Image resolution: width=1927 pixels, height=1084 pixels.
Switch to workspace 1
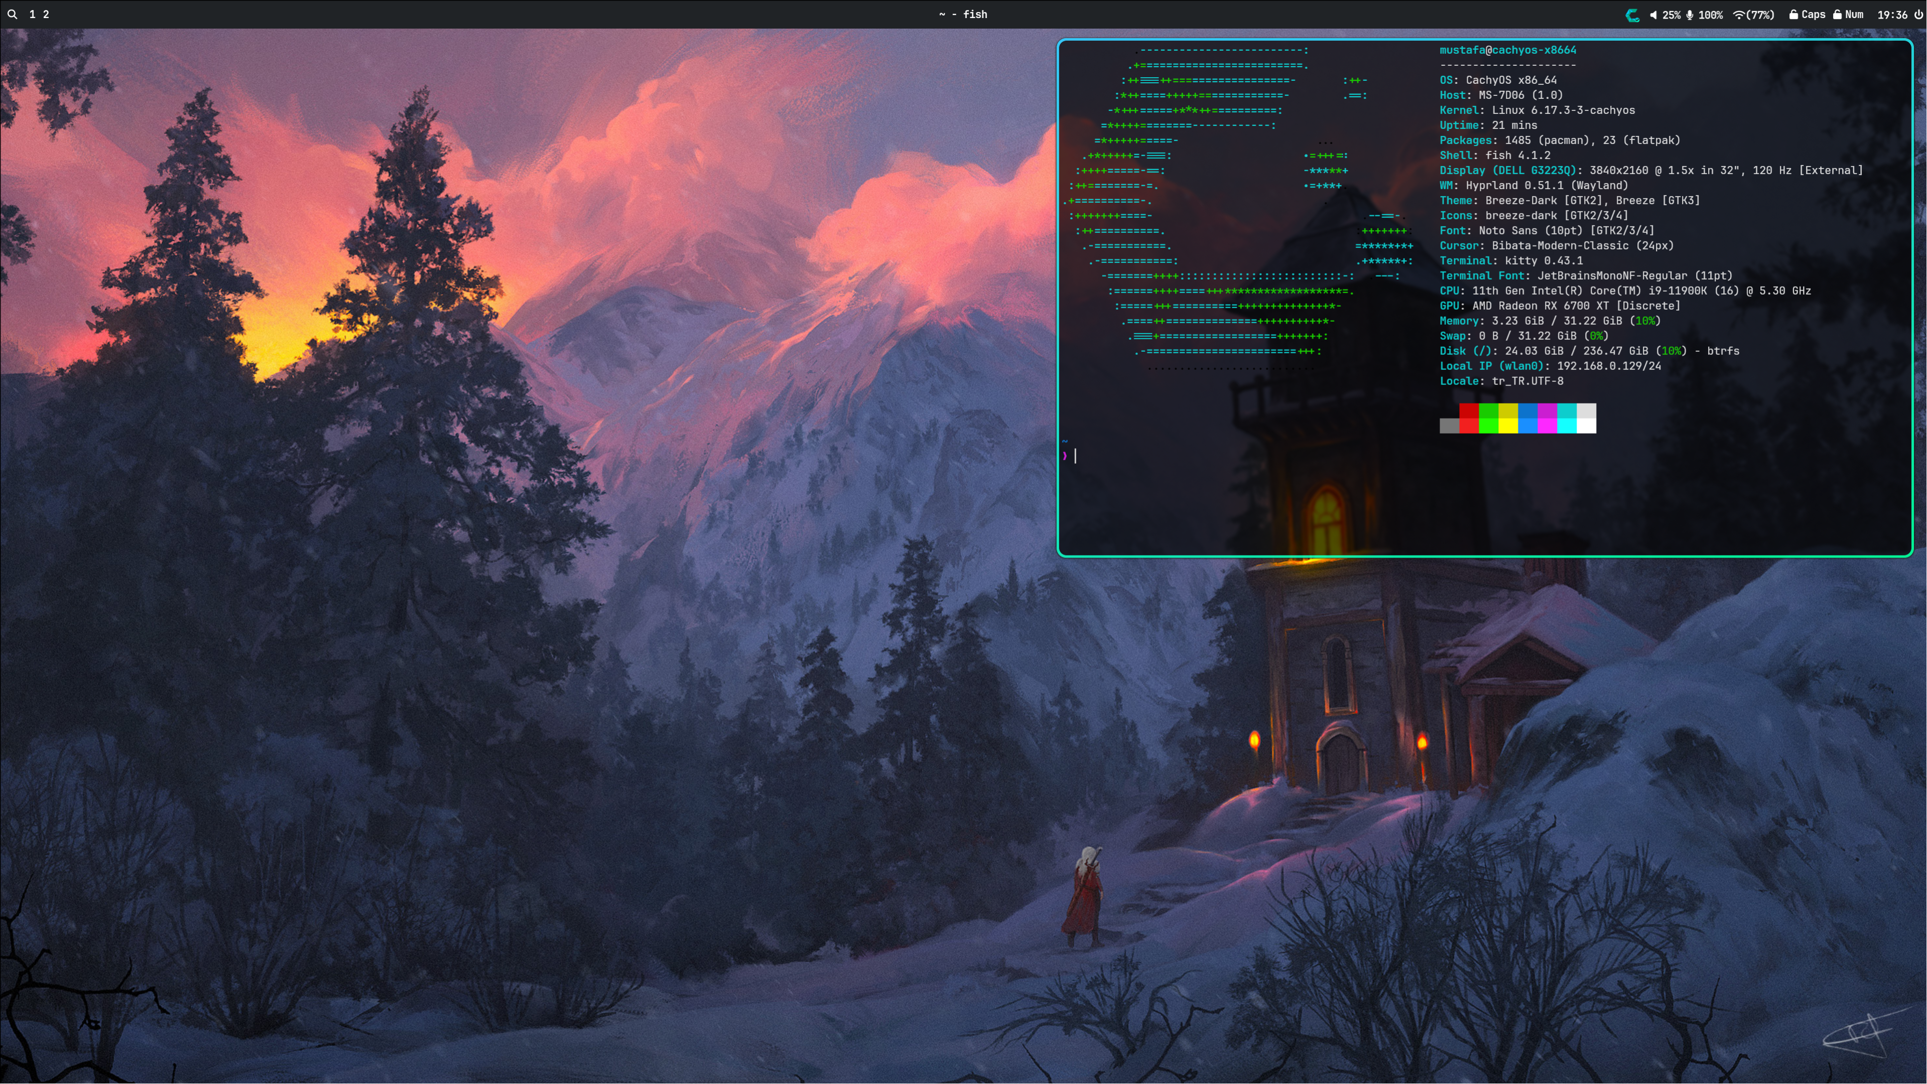coord(32,14)
